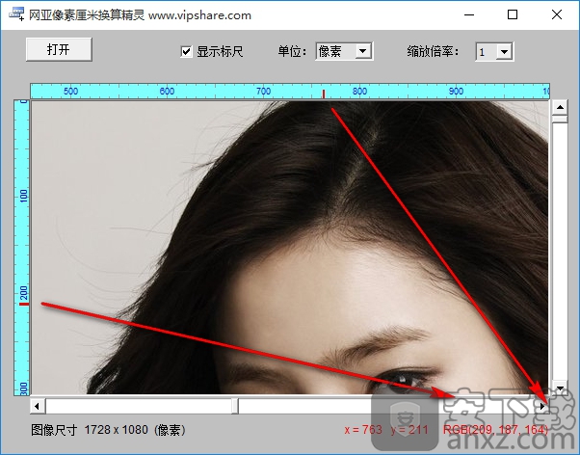
Task: Click the x = 763 coordinate readout
Action: [363, 430]
